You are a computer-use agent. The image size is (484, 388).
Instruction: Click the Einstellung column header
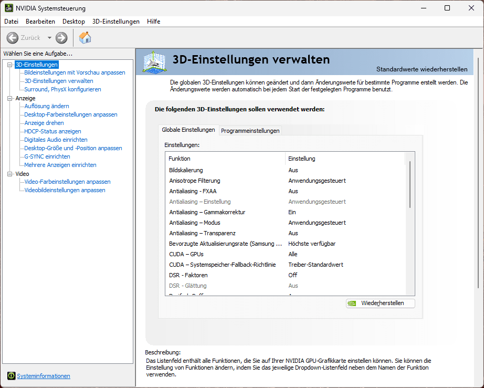pos(345,159)
